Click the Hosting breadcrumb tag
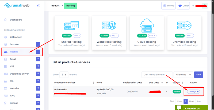The width and height of the screenshot is (214, 110). point(71,6)
